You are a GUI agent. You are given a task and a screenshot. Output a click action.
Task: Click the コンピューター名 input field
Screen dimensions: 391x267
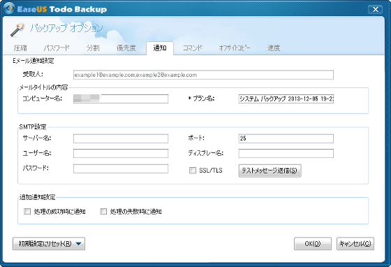coord(121,99)
